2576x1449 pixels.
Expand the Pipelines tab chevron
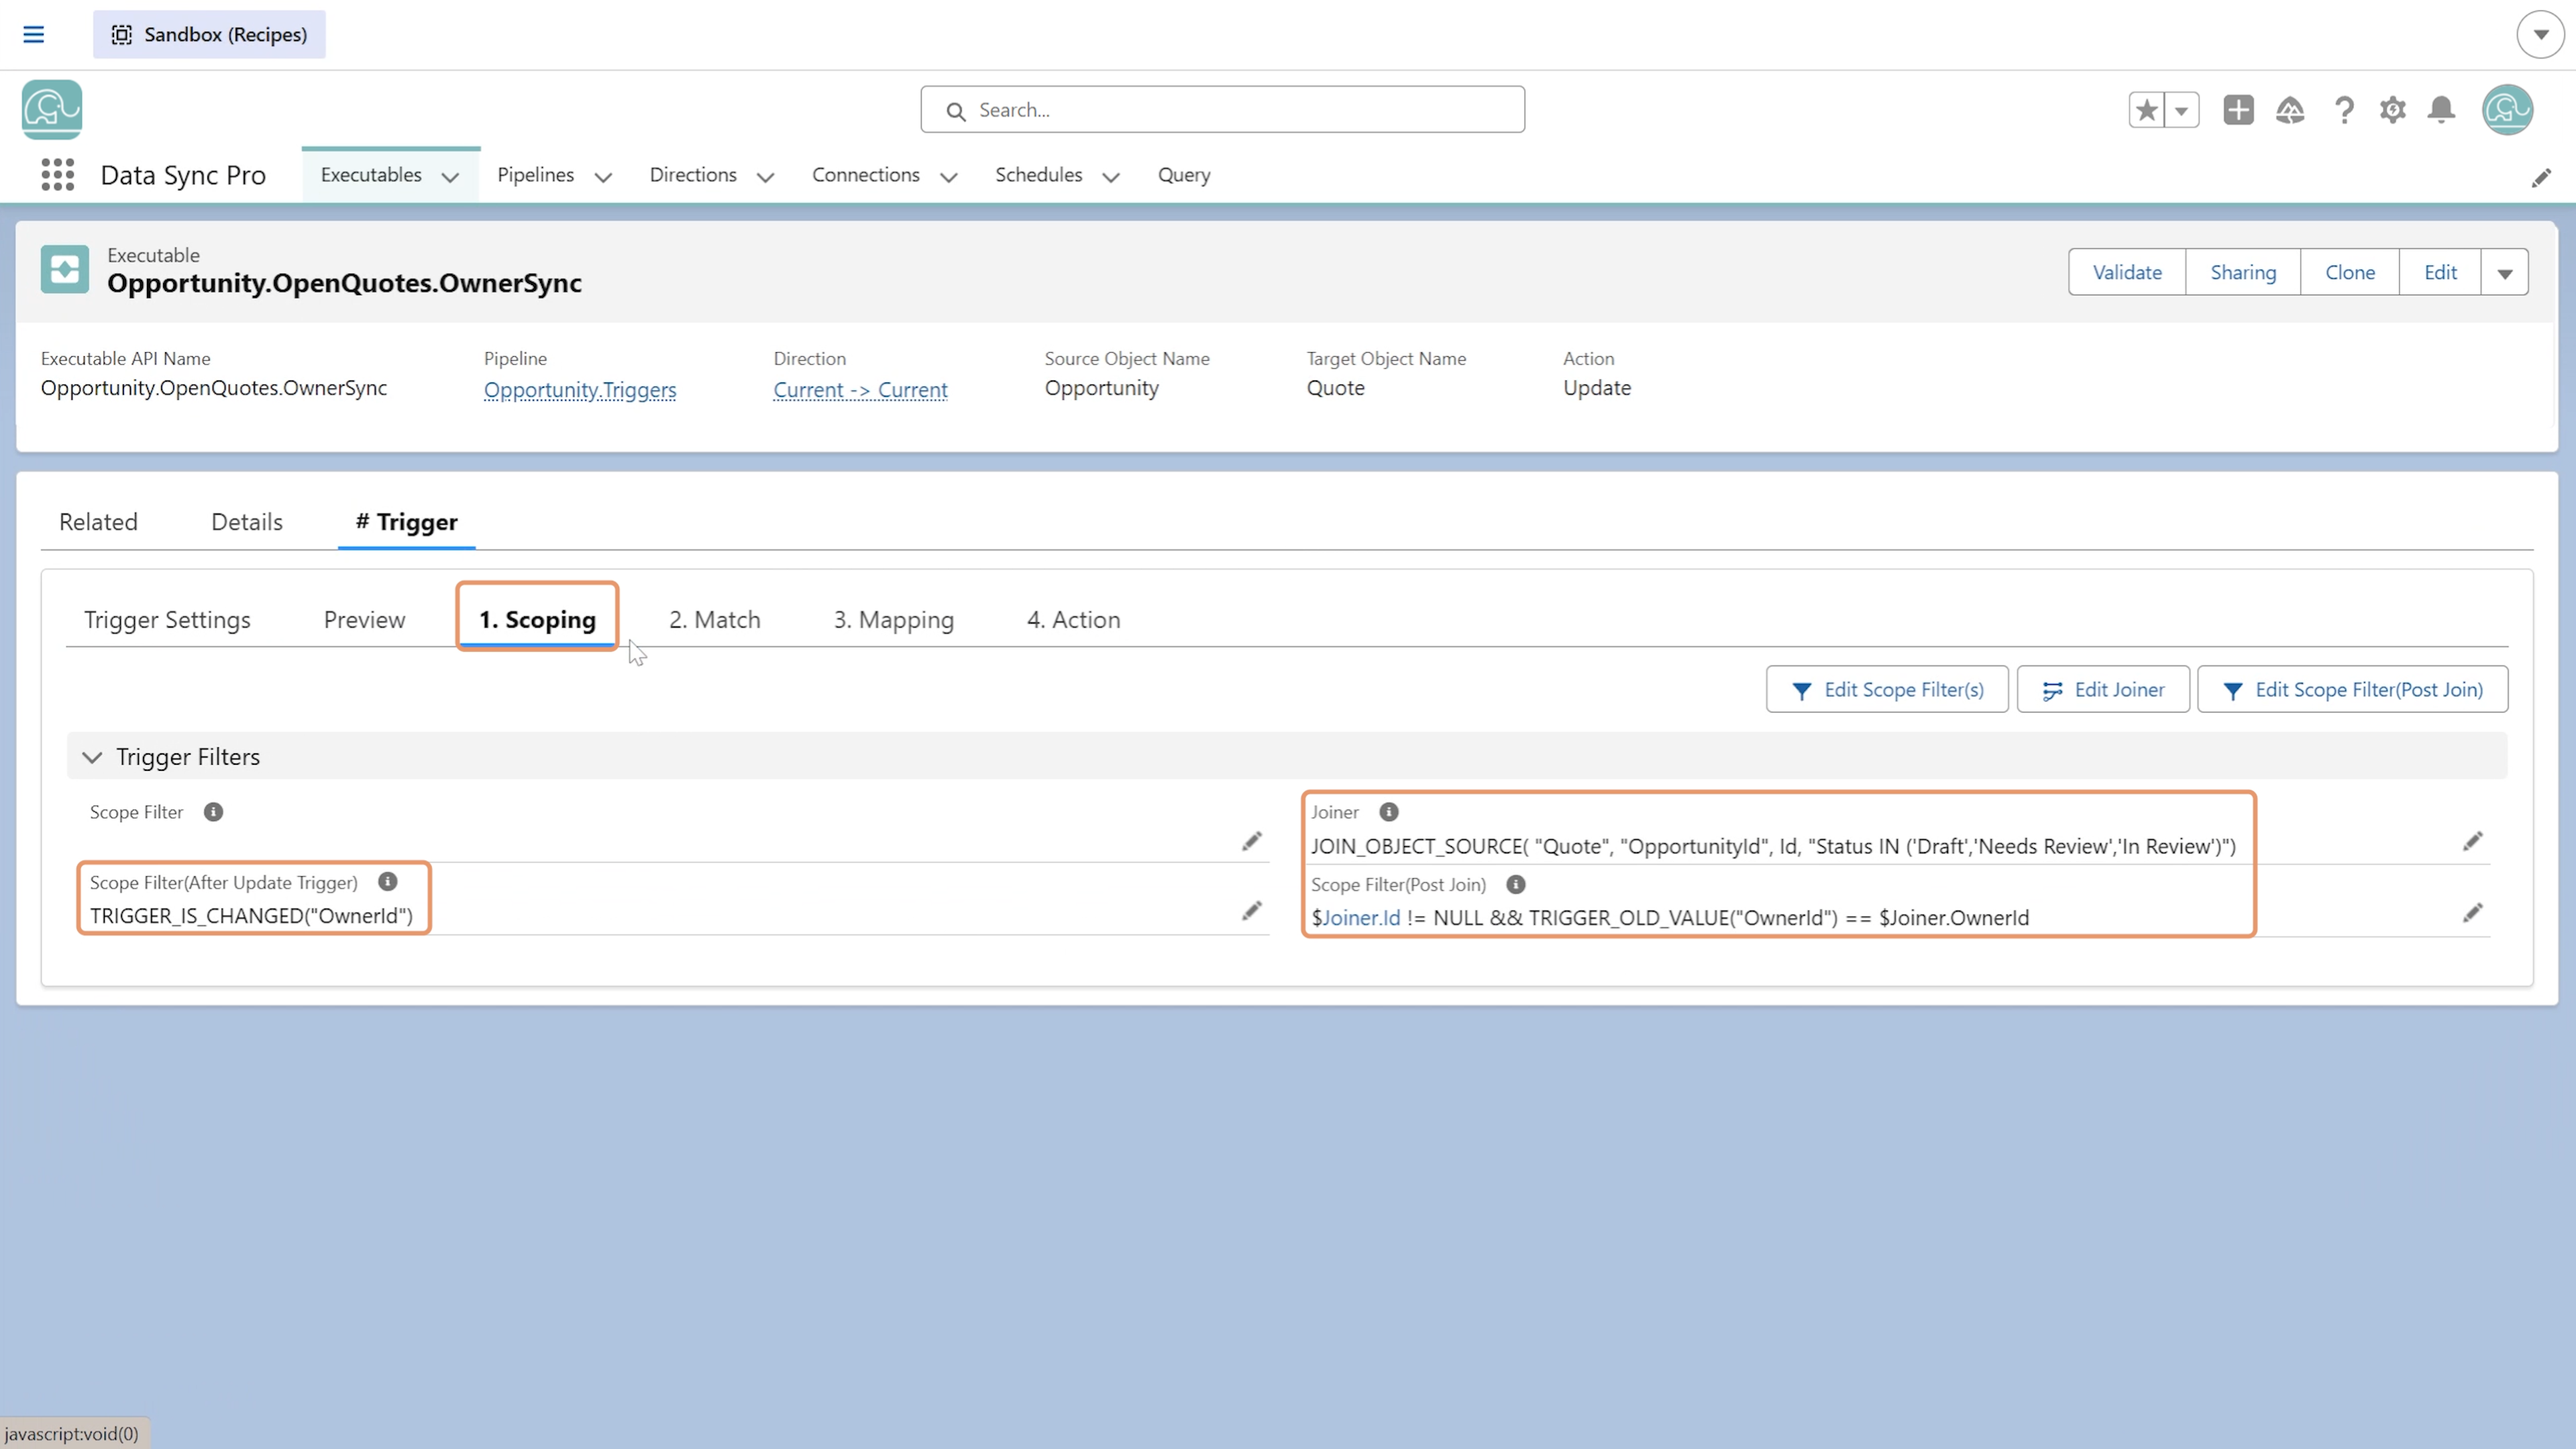(603, 177)
